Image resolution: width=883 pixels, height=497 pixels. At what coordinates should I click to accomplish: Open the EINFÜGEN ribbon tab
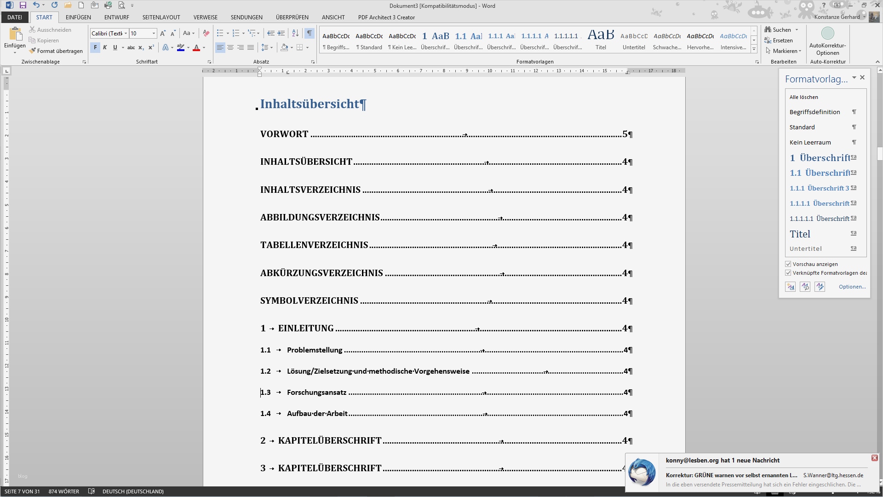coord(78,17)
